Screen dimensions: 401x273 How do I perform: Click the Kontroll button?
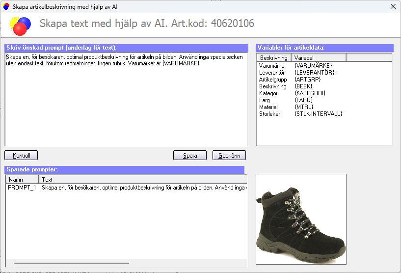[x=21, y=156]
